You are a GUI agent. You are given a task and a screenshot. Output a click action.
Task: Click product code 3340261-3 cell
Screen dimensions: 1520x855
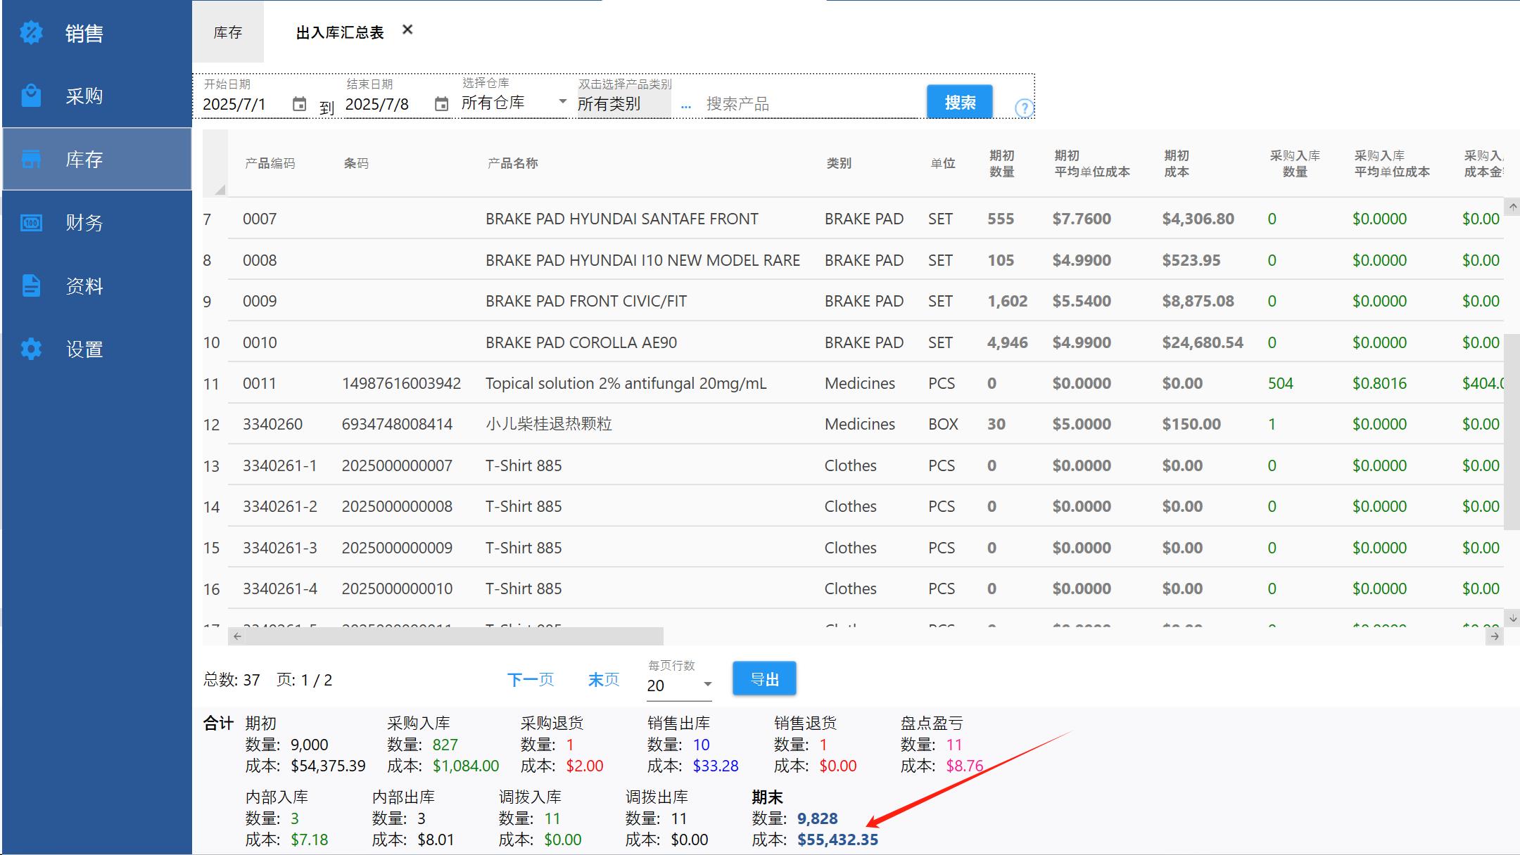280,548
